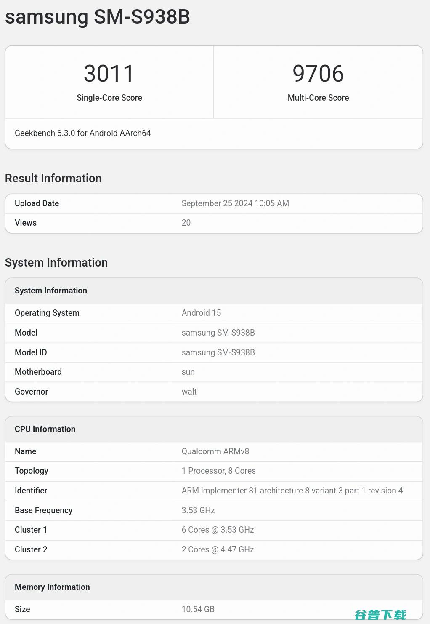Viewport: 430px width, 624px height.
Task: Select the CPU Name value Qualcomm ARMv8
Action: (x=215, y=451)
